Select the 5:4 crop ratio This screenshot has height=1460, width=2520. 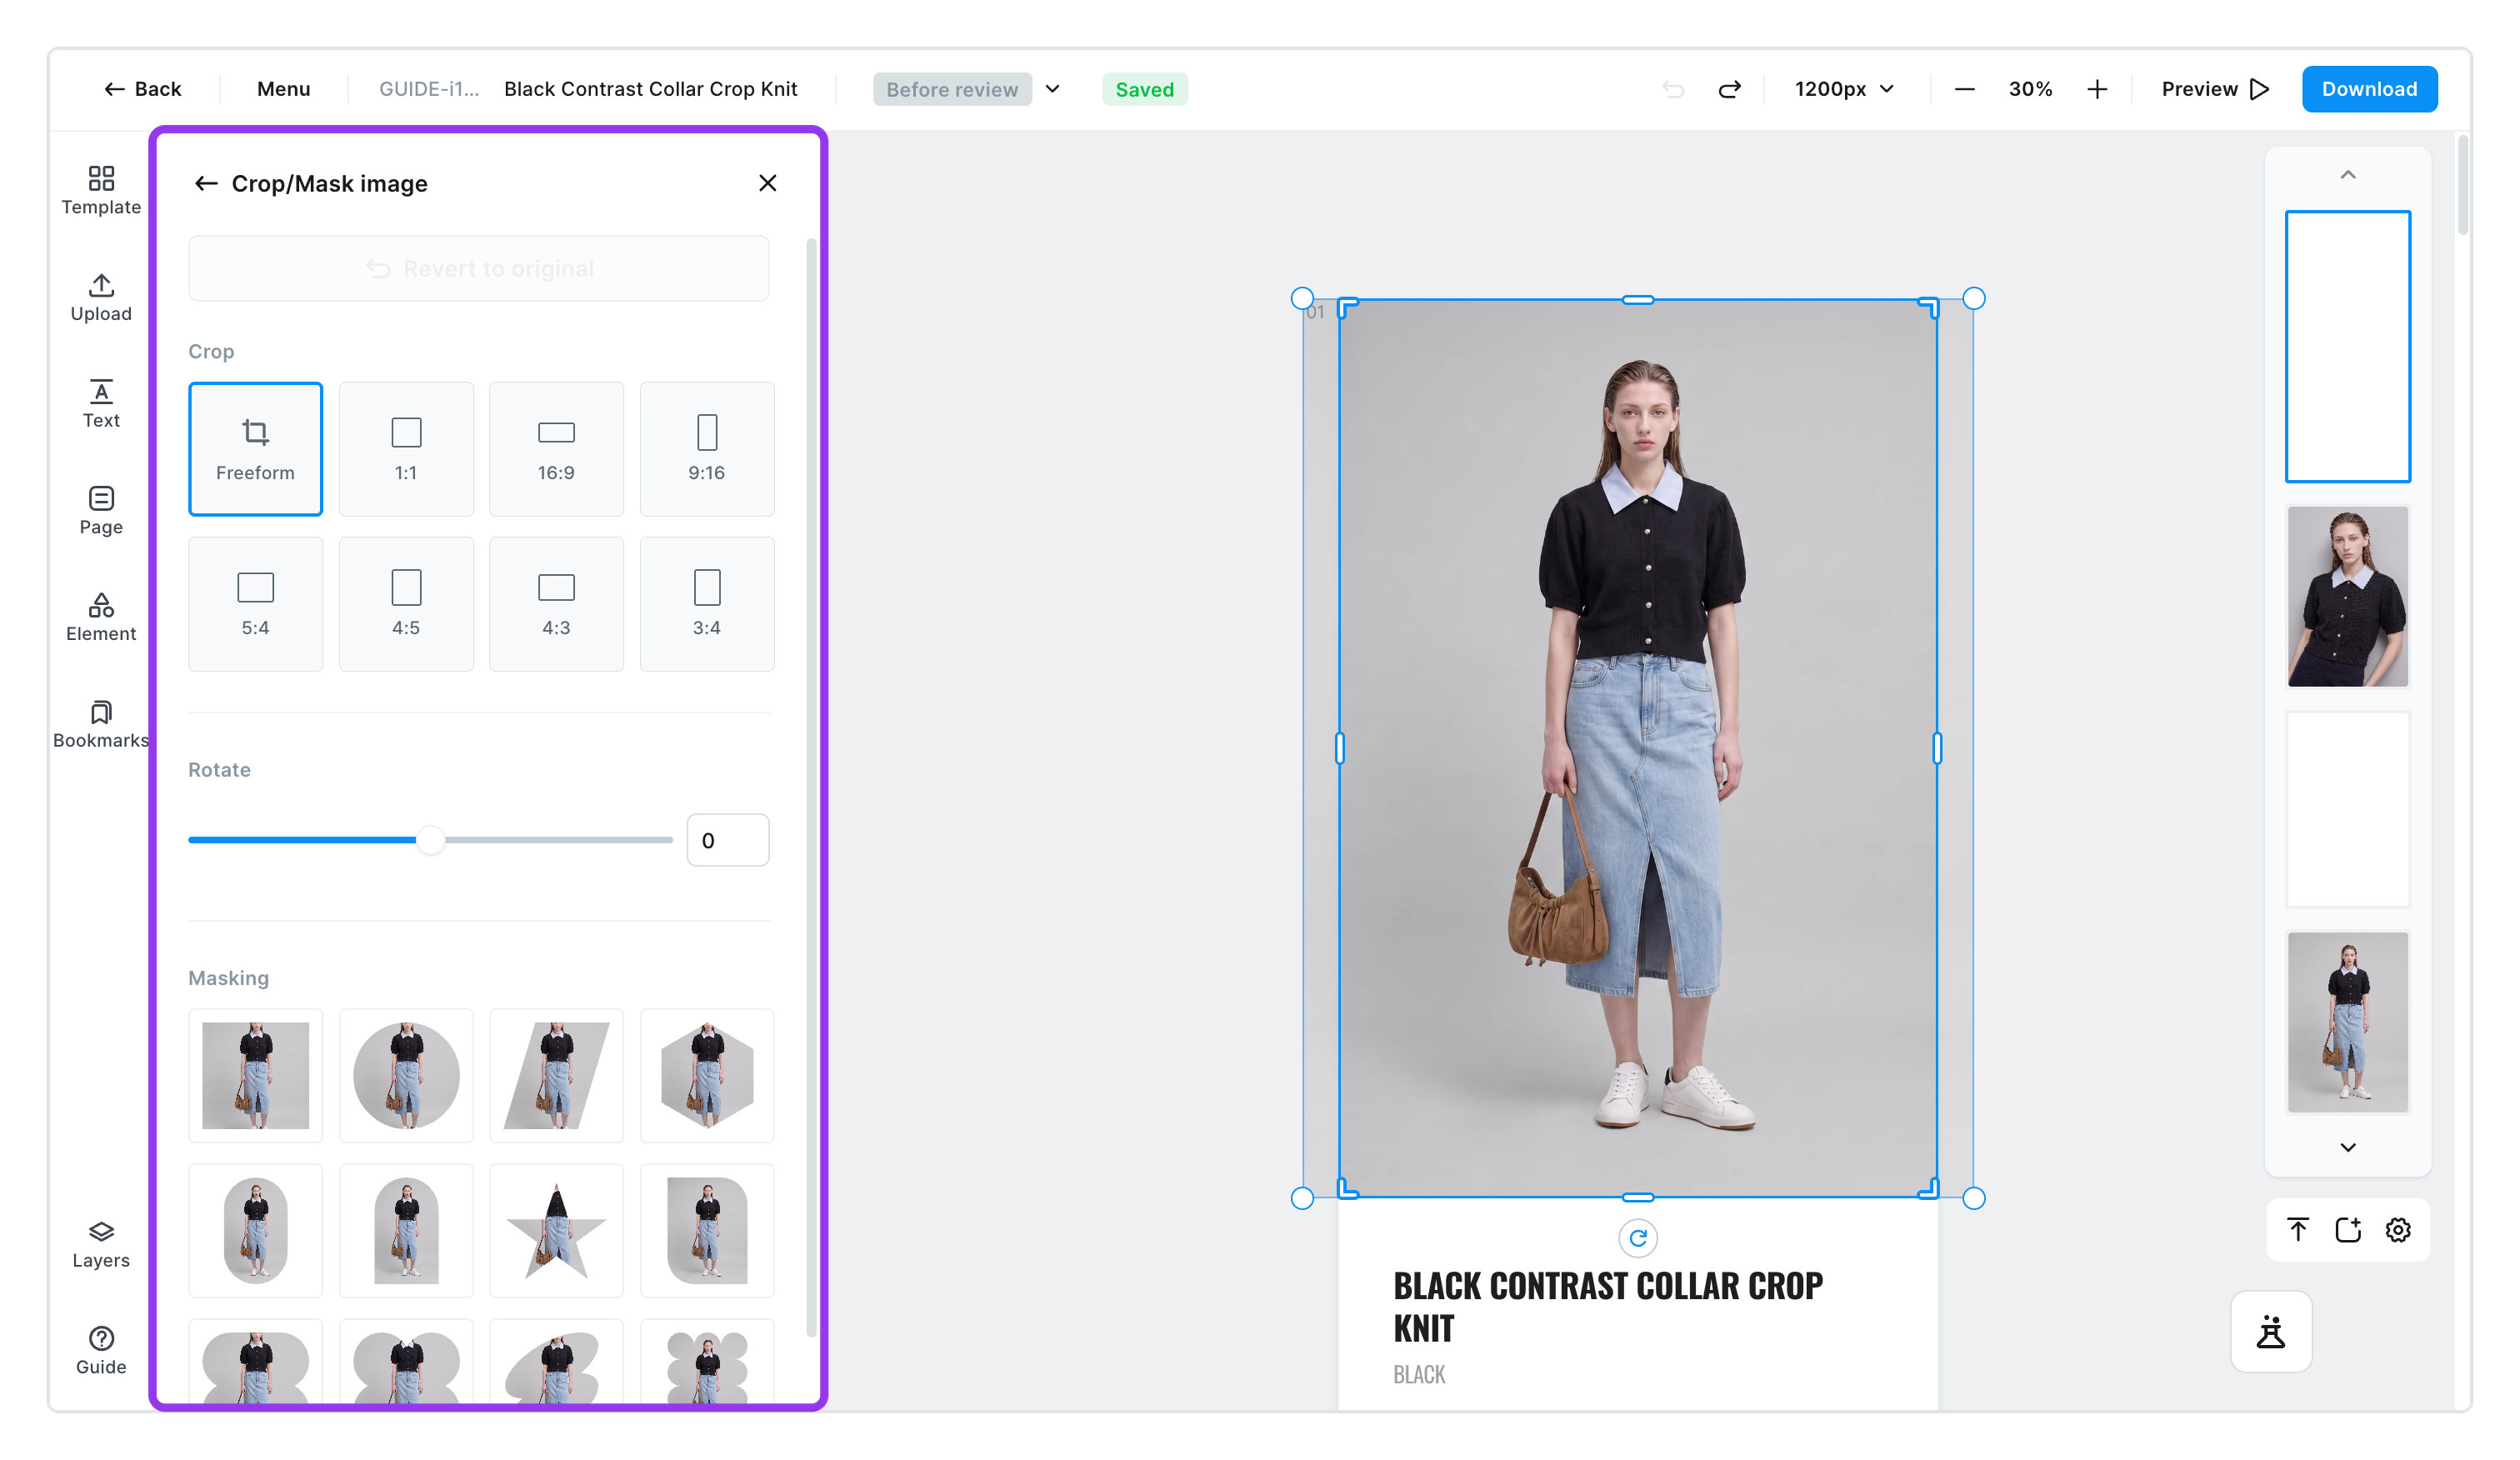coord(255,603)
